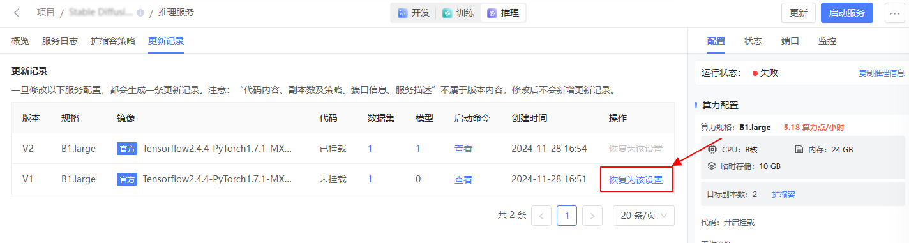Click the memory icon beside 内存
Screen dimensions: 909x243
(x=799, y=150)
